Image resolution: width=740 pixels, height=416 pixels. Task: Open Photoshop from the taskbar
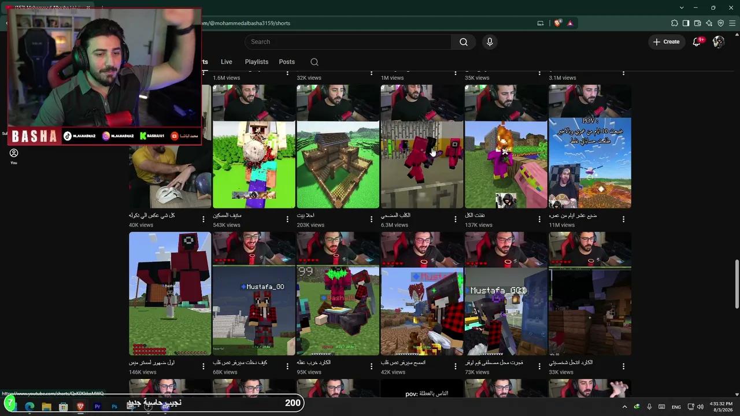click(x=114, y=407)
